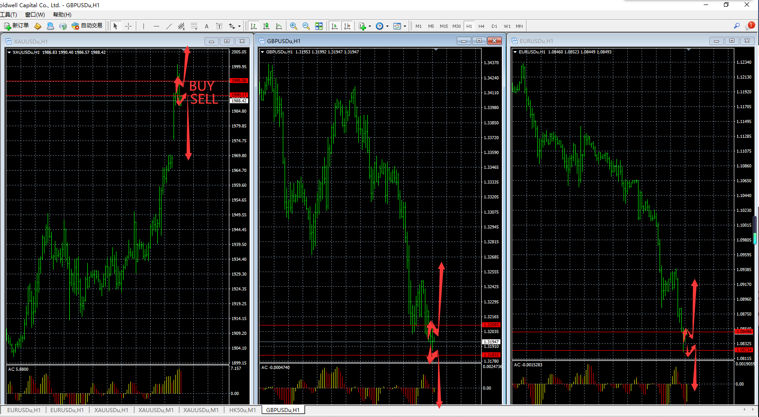Open the 窗口(W) menu
This screenshot has height=417, width=759.
(x=35, y=15)
